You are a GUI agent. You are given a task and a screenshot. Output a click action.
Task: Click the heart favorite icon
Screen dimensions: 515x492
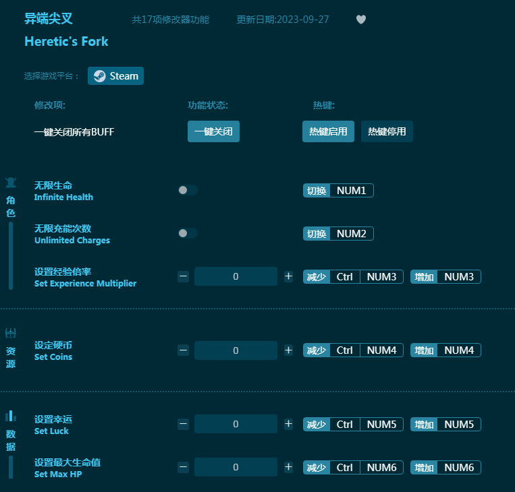(x=361, y=20)
